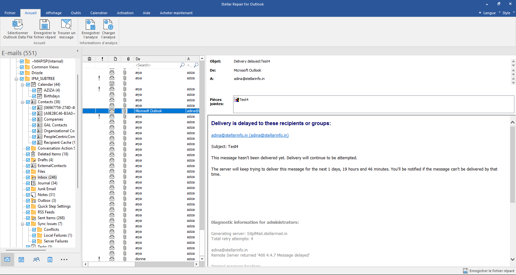
Task: Click the item type page column header
Action: coord(115,59)
